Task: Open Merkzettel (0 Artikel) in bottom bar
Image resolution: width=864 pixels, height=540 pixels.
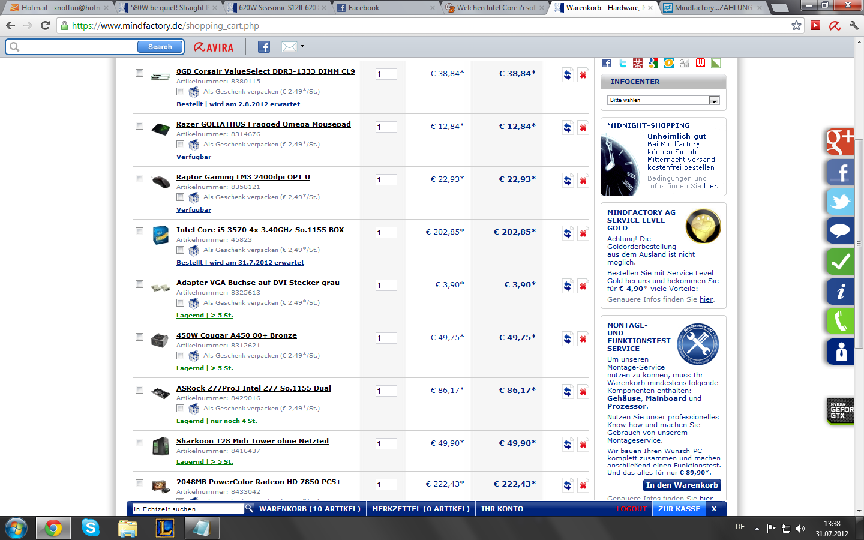Action: 421,509
